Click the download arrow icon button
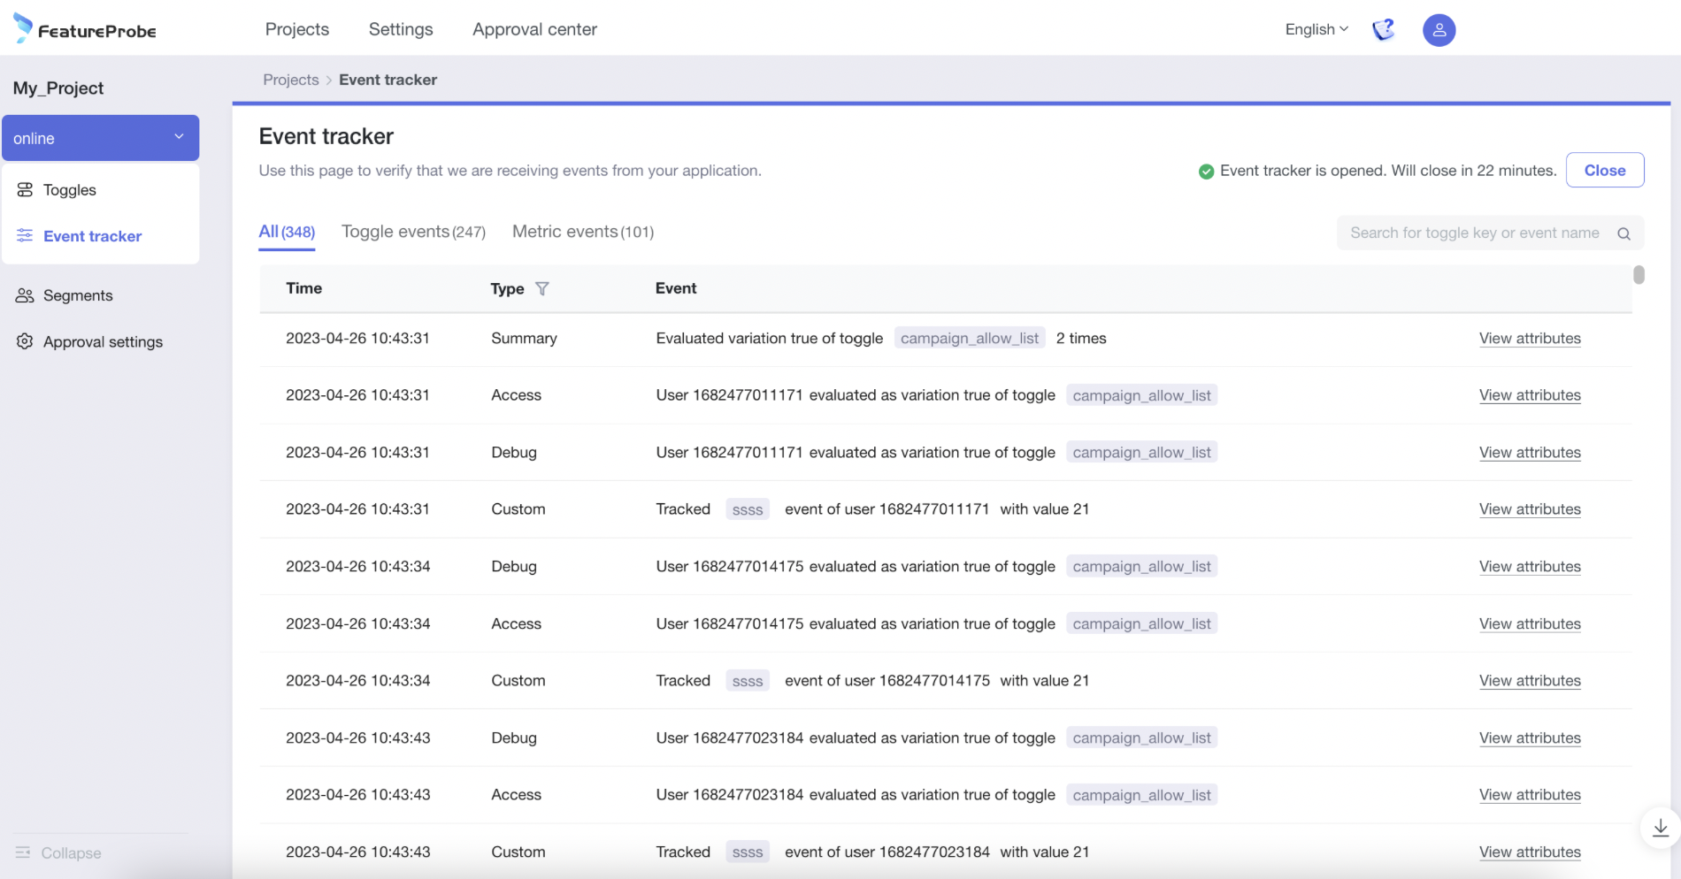 click(1660, 828)
